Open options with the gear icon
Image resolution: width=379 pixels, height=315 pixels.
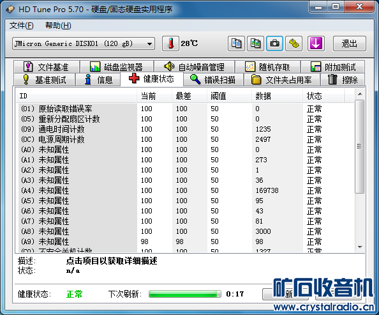pyautogui.click(x=294, y=43)
